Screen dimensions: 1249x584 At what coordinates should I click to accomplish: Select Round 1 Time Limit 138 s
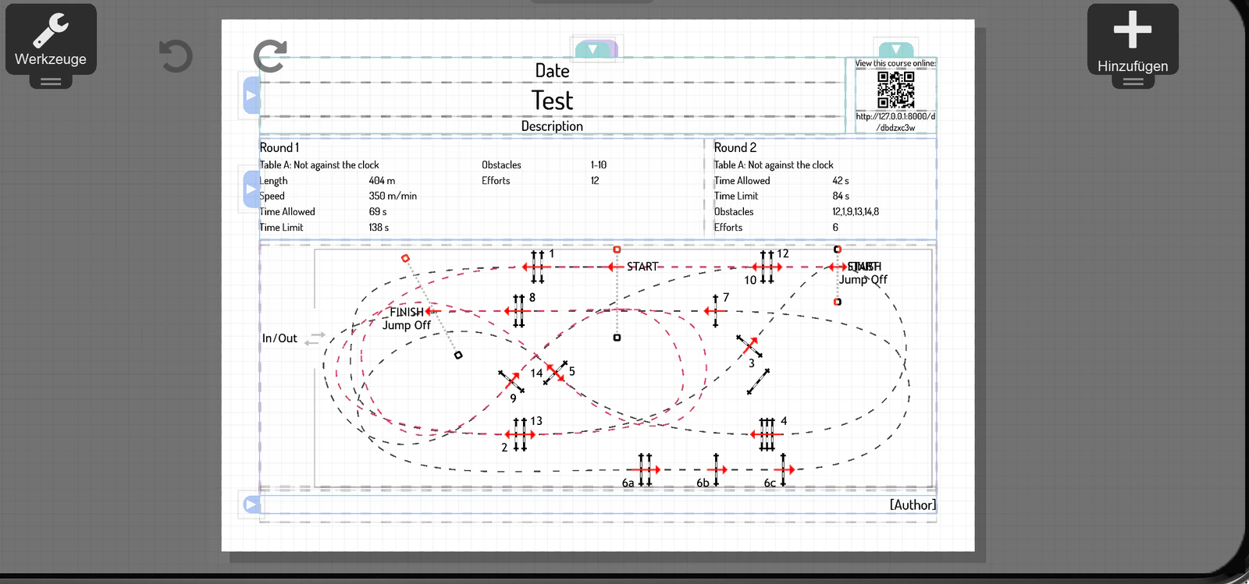[x=379, y=228]
